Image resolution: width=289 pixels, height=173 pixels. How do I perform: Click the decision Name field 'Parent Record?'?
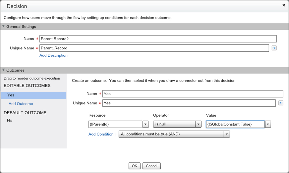click(158, 39)
